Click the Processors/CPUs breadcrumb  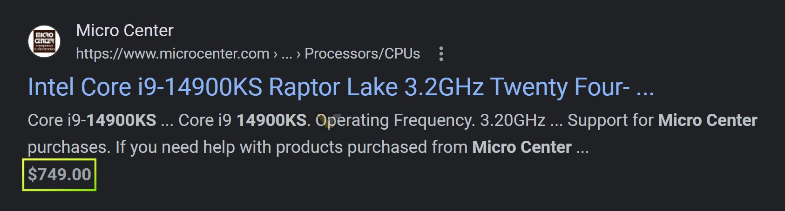(362, 54)
